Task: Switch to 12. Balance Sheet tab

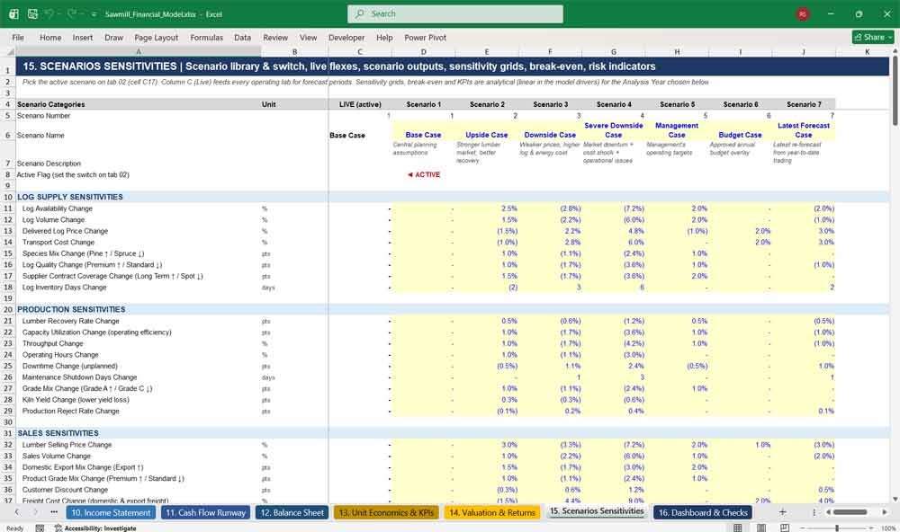Action: pos(292,512)
